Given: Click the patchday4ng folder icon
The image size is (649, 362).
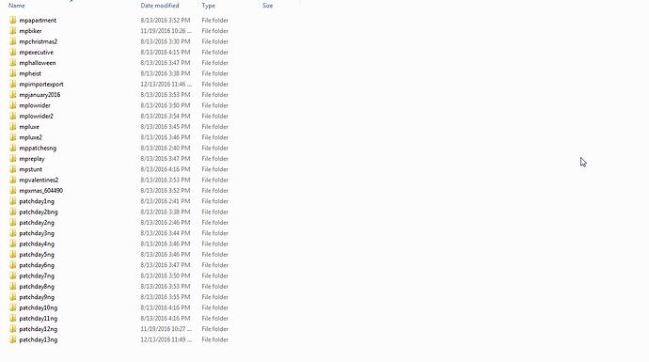Looking at the screenshot, I should click(13, 244).
